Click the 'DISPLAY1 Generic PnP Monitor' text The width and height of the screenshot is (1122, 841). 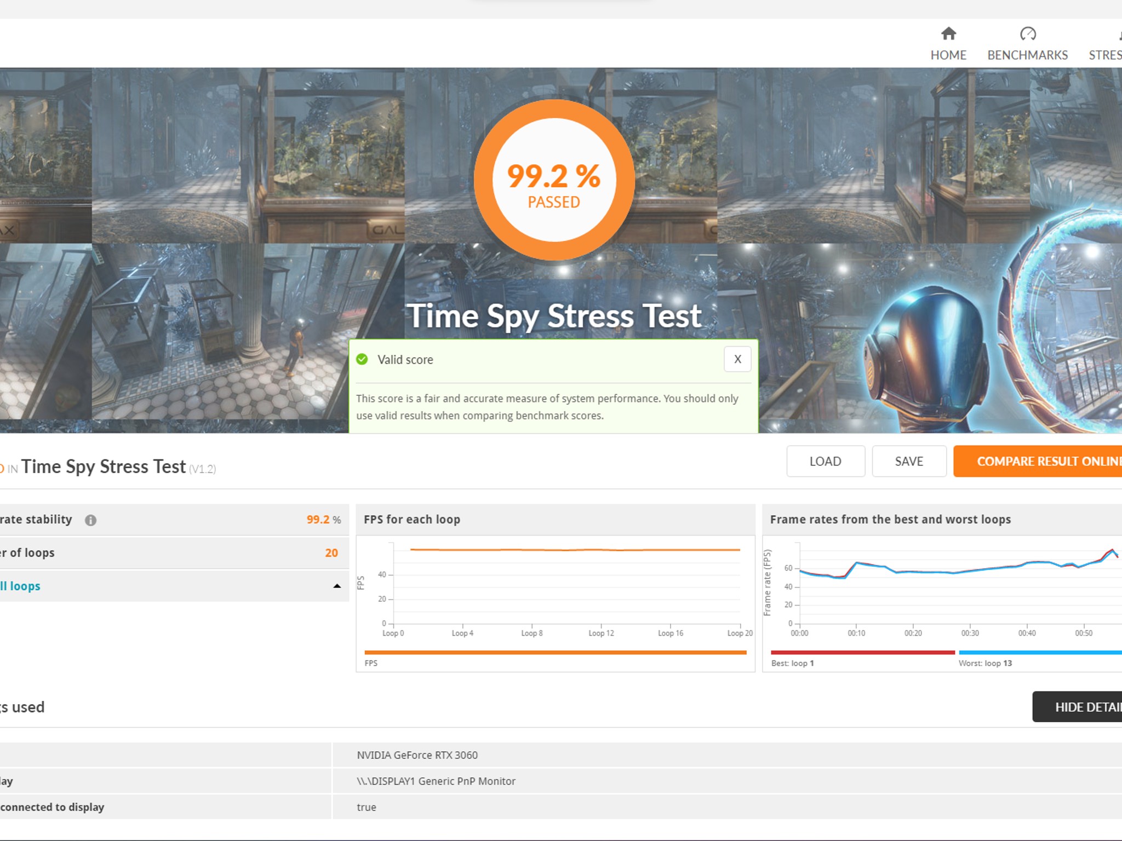436,781
